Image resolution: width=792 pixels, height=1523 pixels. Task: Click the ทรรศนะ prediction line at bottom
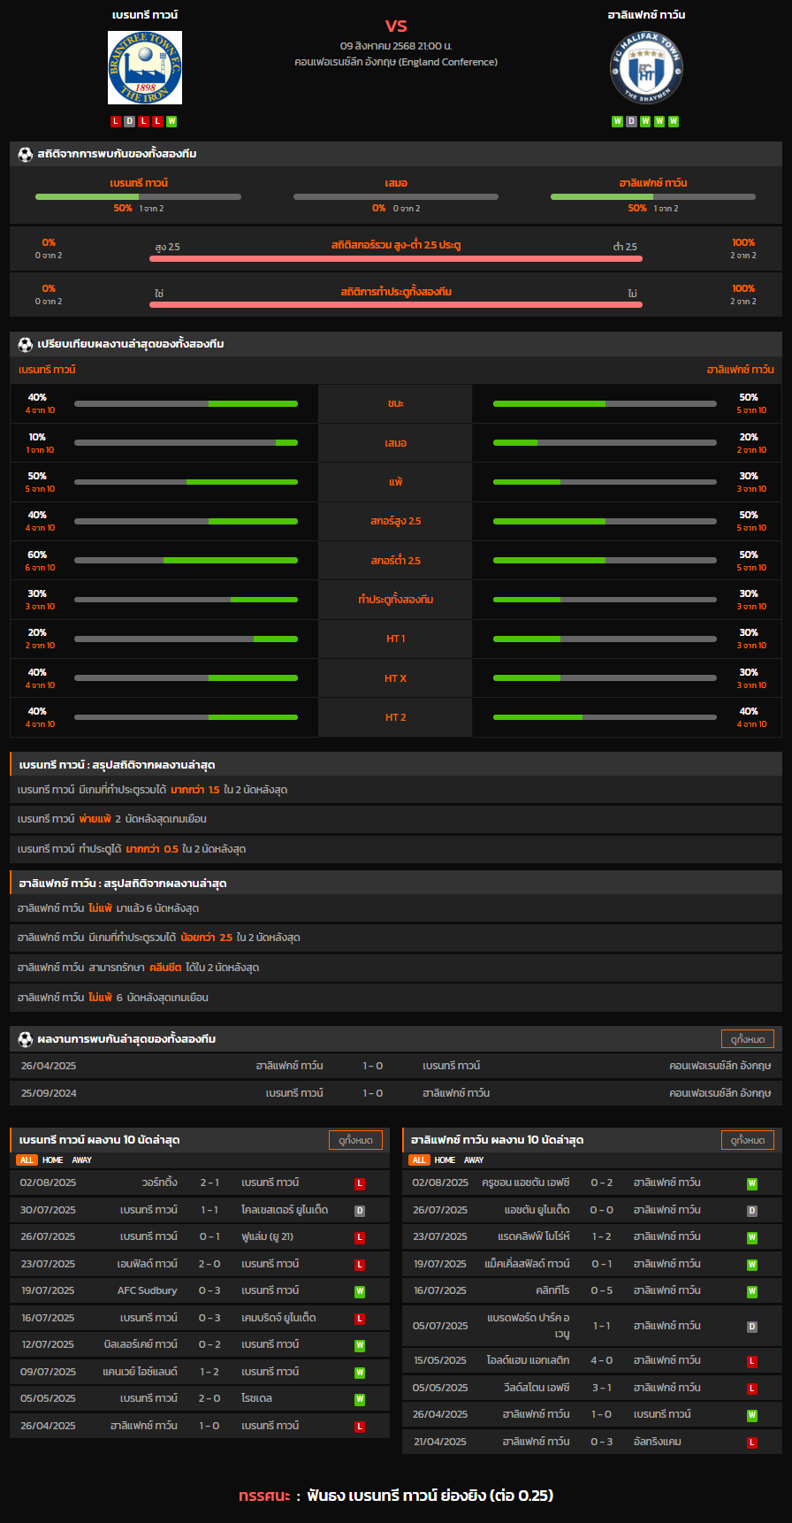pyautogui.click(x=396, y=1496)
